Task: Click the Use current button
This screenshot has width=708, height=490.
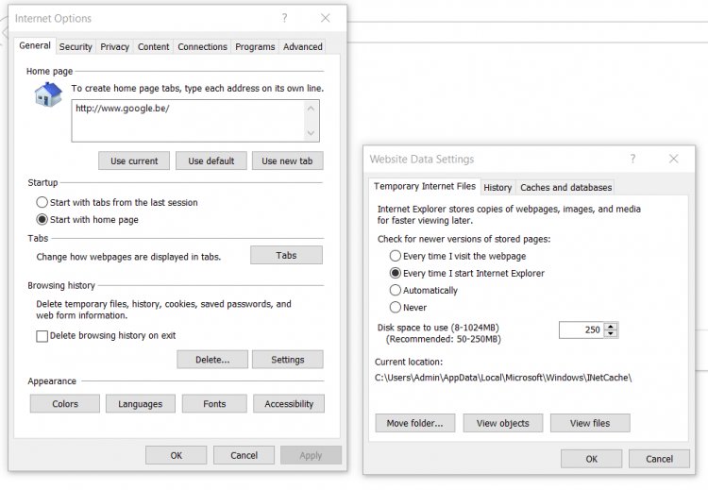Action: coord(134,161)
